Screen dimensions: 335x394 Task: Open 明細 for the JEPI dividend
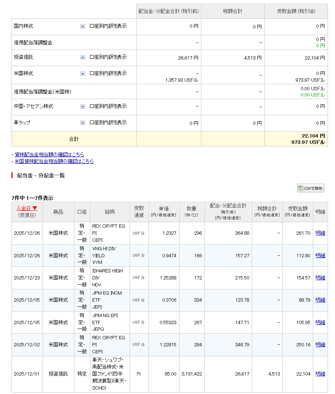(320, 300)
